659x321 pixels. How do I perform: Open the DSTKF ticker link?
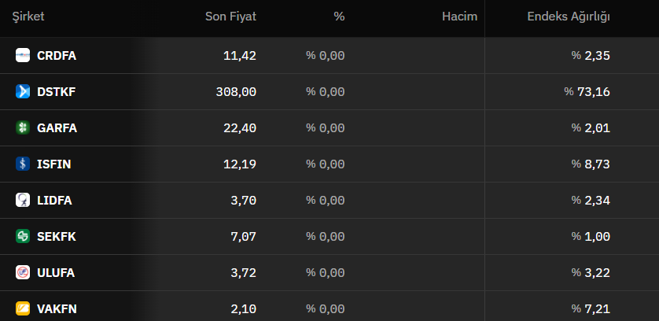tap(57, 92)
